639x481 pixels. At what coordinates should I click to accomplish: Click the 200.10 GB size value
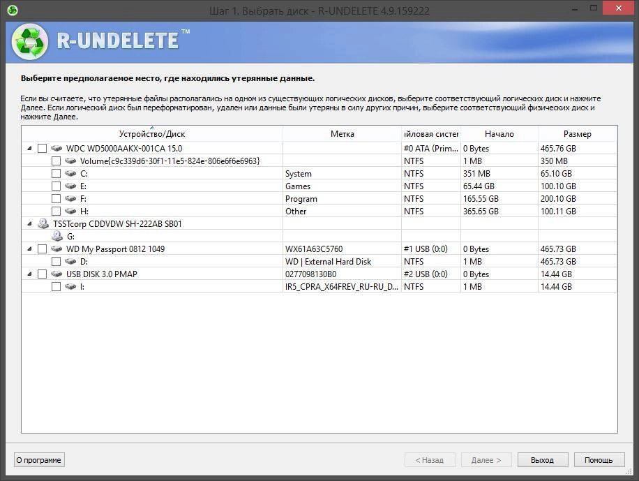point(558,199)
